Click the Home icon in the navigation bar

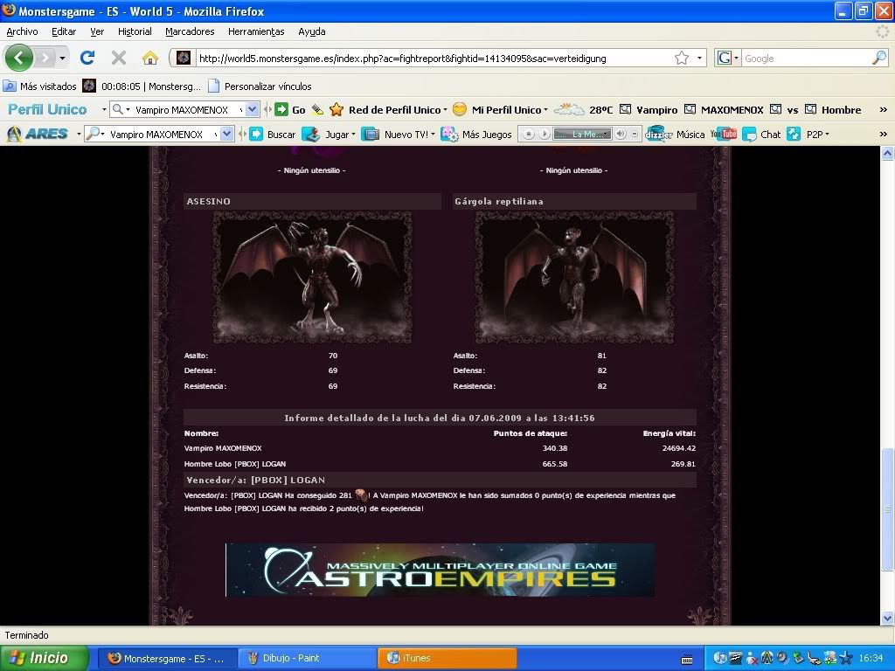click(x=150, y=58)
